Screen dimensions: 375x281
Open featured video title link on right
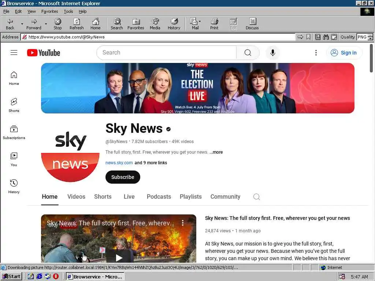278,218
